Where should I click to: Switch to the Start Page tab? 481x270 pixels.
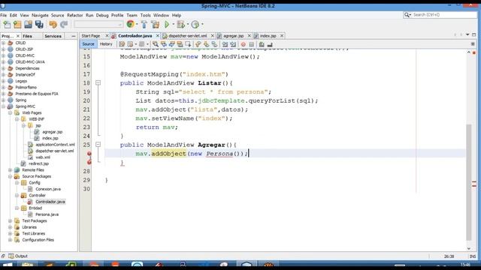coord(91,36)
